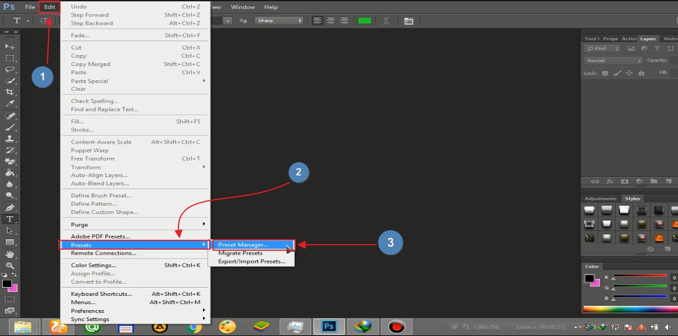Open the character panel toggle icon
The width and height of the screenshot is (678, 336).
click(x=409, y=21)
